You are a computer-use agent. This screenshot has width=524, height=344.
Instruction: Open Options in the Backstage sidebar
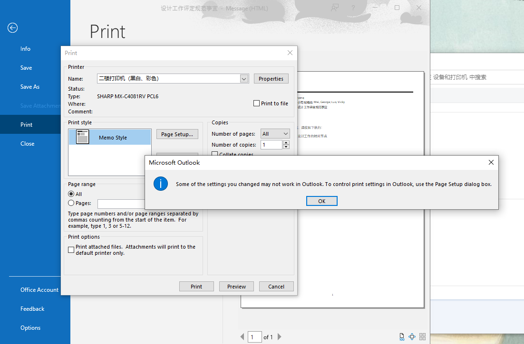[30, 328]
